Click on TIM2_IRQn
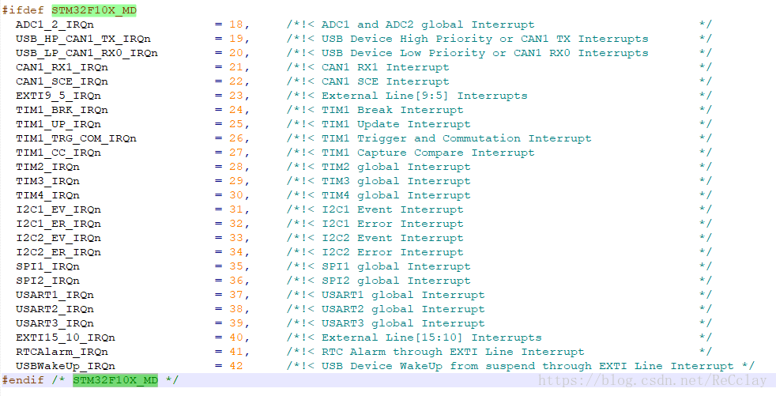This screenshot has width=776, height=396. (x=47, y=168)
